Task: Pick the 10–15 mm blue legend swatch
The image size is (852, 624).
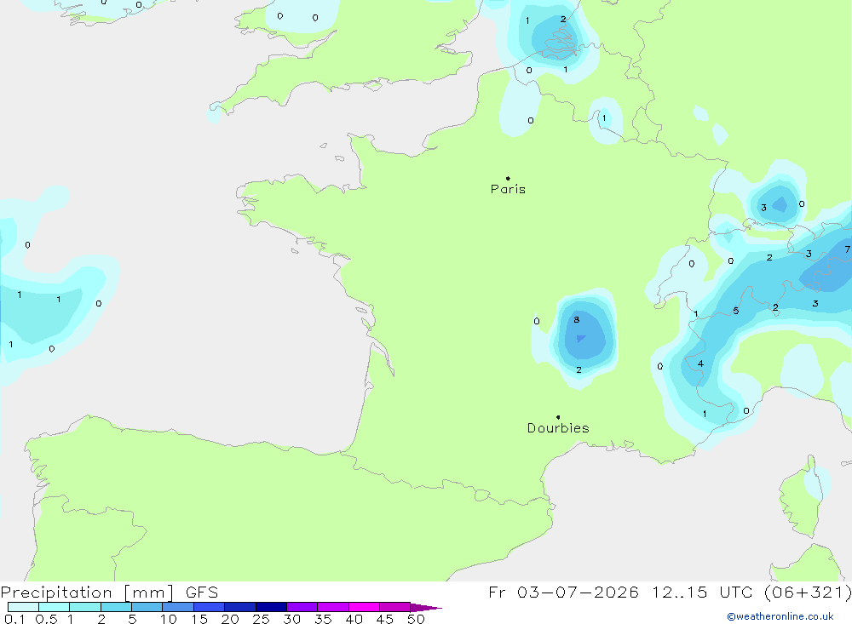Action: pyautogui.click(x=178, y=607)
